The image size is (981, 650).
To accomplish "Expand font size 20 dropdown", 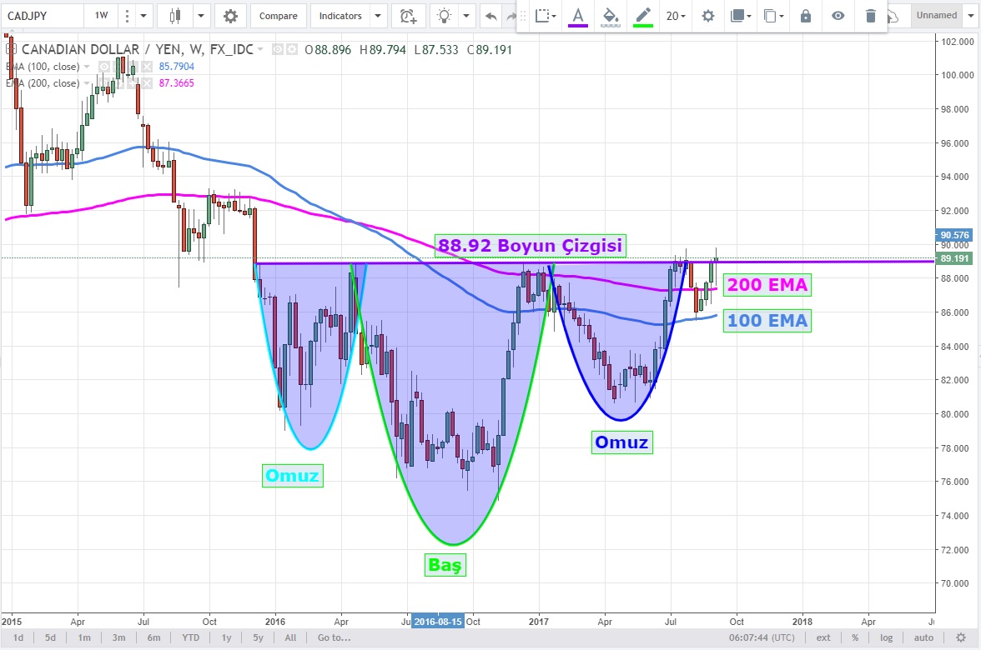I will pyautogui.click(x=676, y=16).
